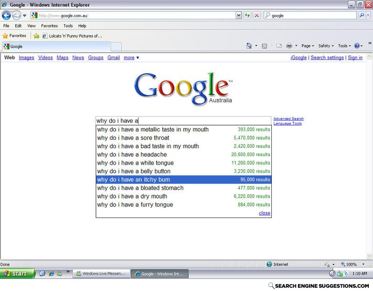Click the address bar with google.com.au

click(133, 16)
